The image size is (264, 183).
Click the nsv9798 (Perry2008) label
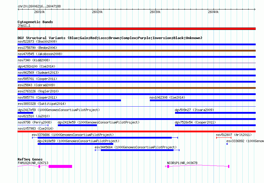click(35, 122)
